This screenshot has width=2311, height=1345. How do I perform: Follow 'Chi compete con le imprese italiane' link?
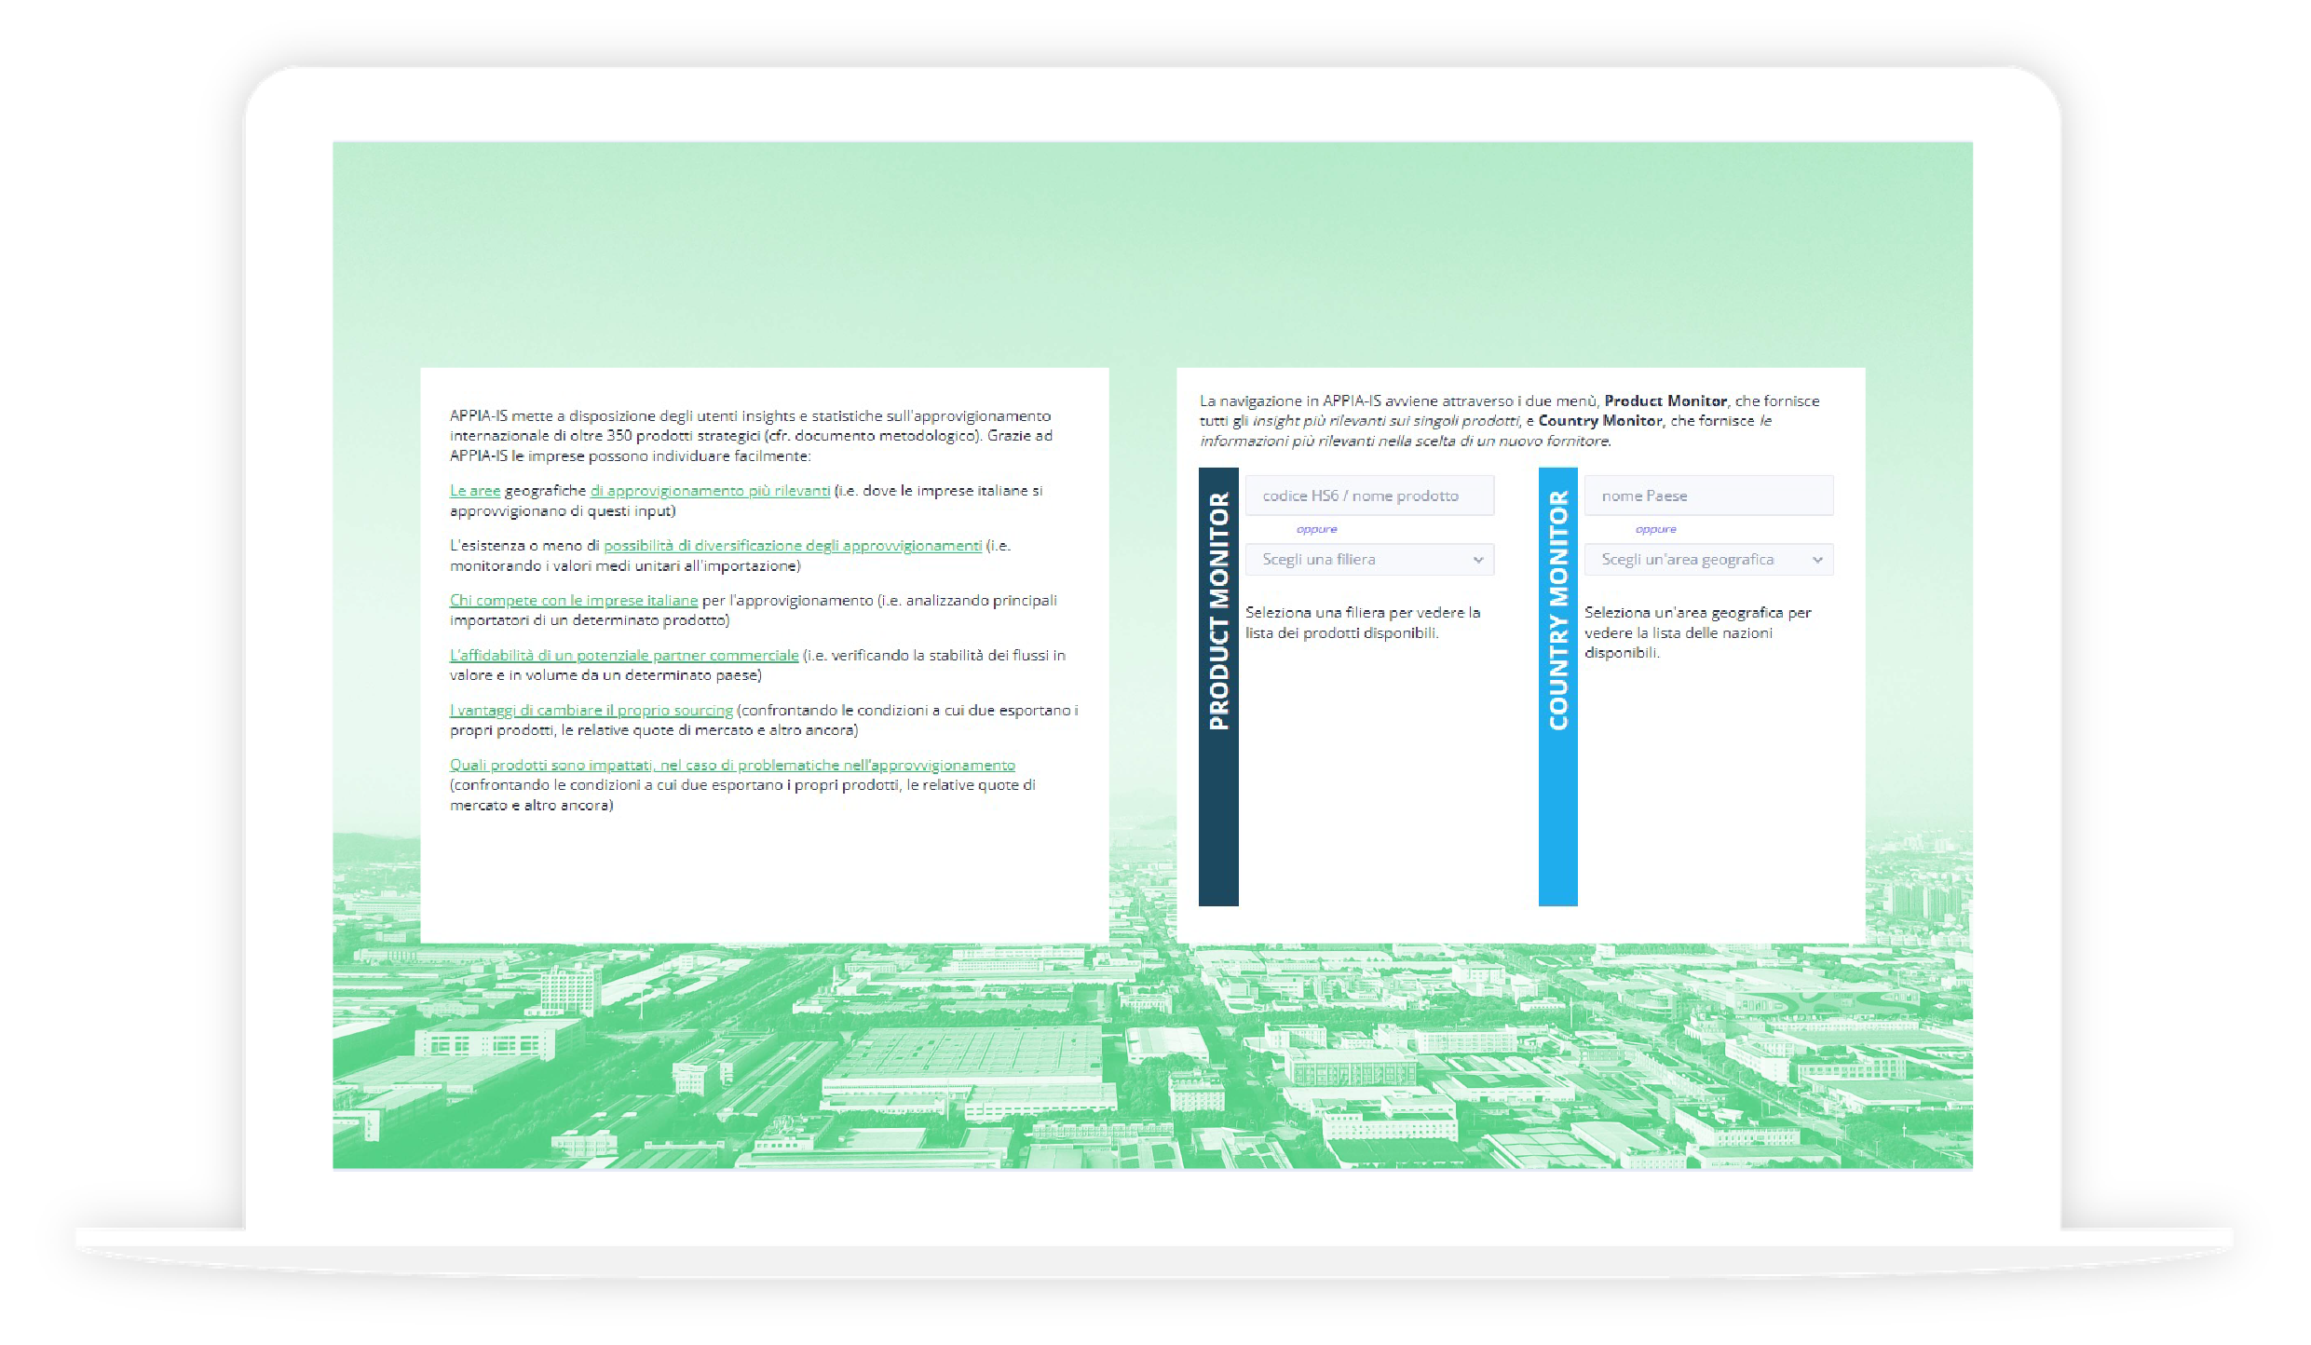point(573,601)
